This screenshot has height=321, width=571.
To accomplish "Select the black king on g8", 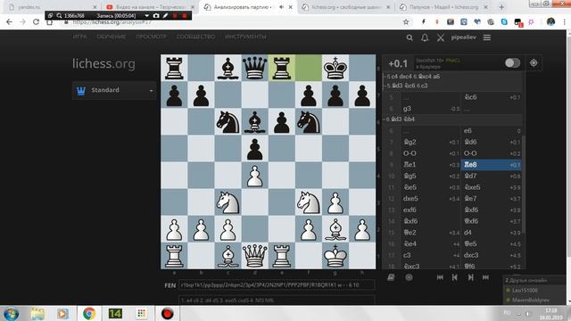I will pos(335,68).
